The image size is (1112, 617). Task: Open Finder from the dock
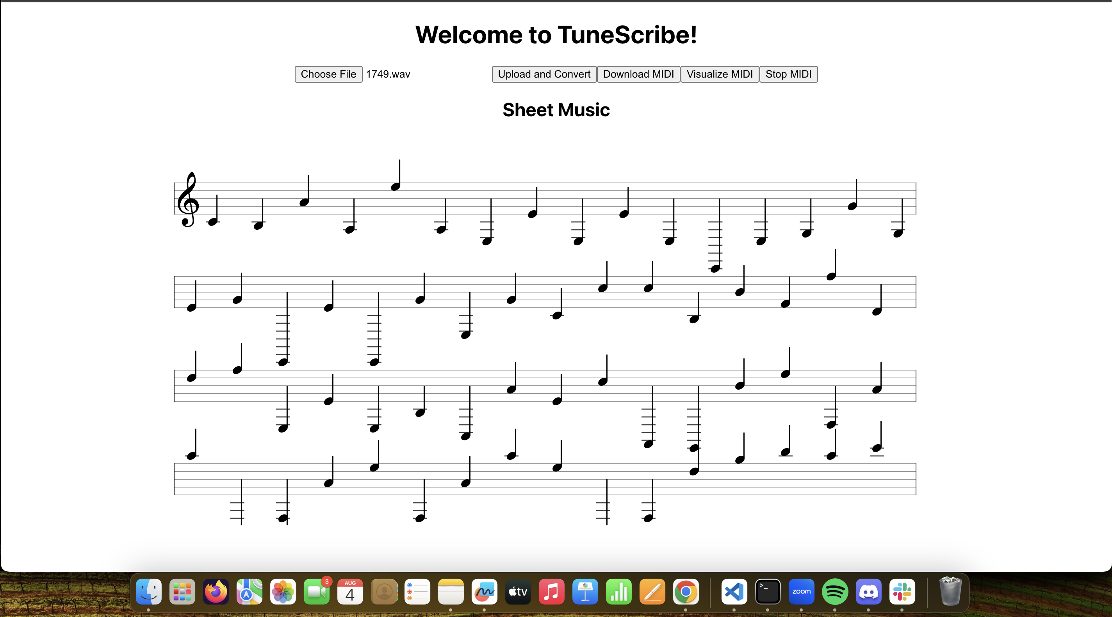148,592
